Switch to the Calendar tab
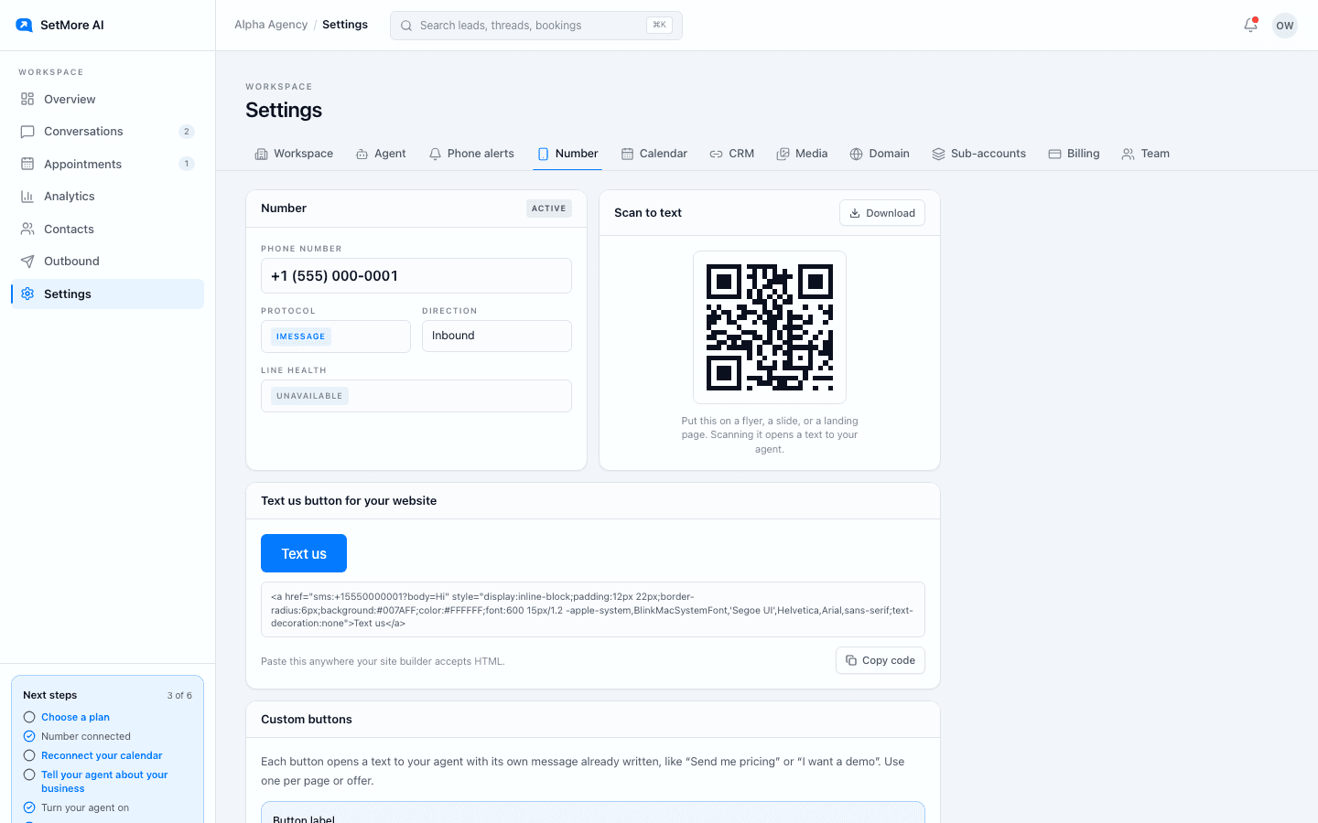The height and width of the screenshot is (823, 1318). [654, 154]
